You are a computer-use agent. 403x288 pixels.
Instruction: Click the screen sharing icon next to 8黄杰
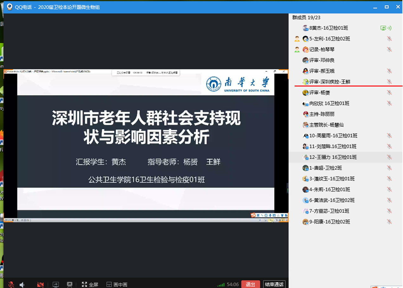click(x=384, y=28)
